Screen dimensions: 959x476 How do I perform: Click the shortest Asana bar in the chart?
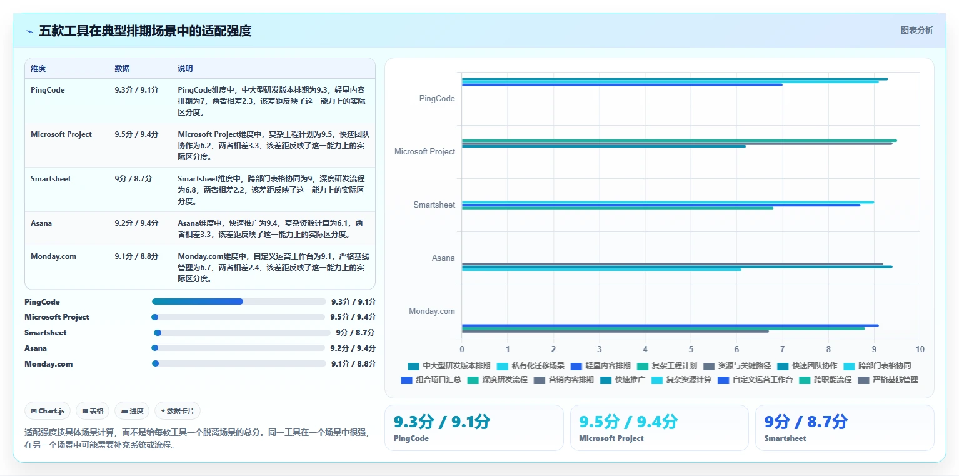(601, 270)
